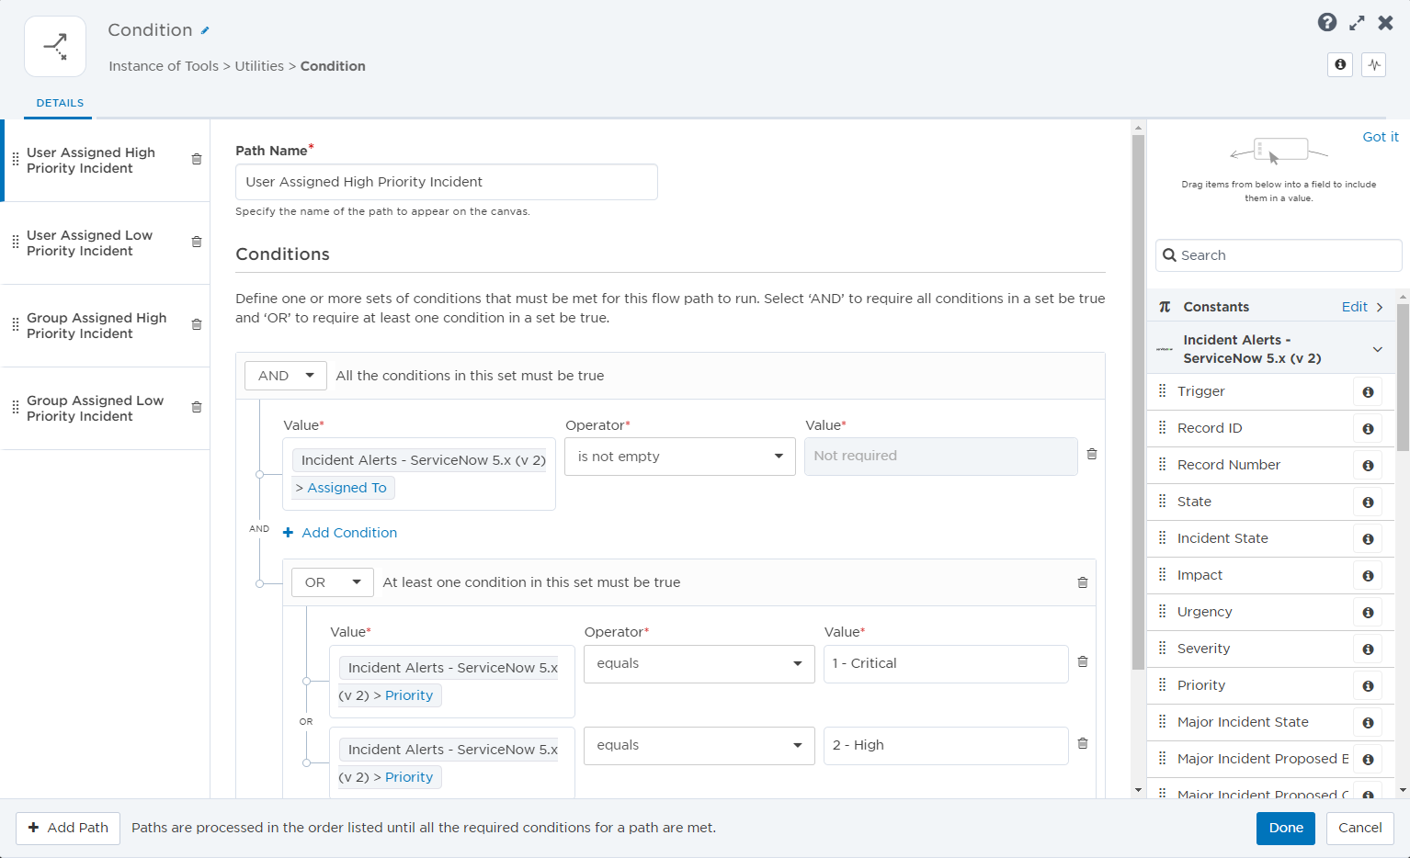1410x858 pixels.
Task: Delete the OR condition set
Action: coord(1082,582)
